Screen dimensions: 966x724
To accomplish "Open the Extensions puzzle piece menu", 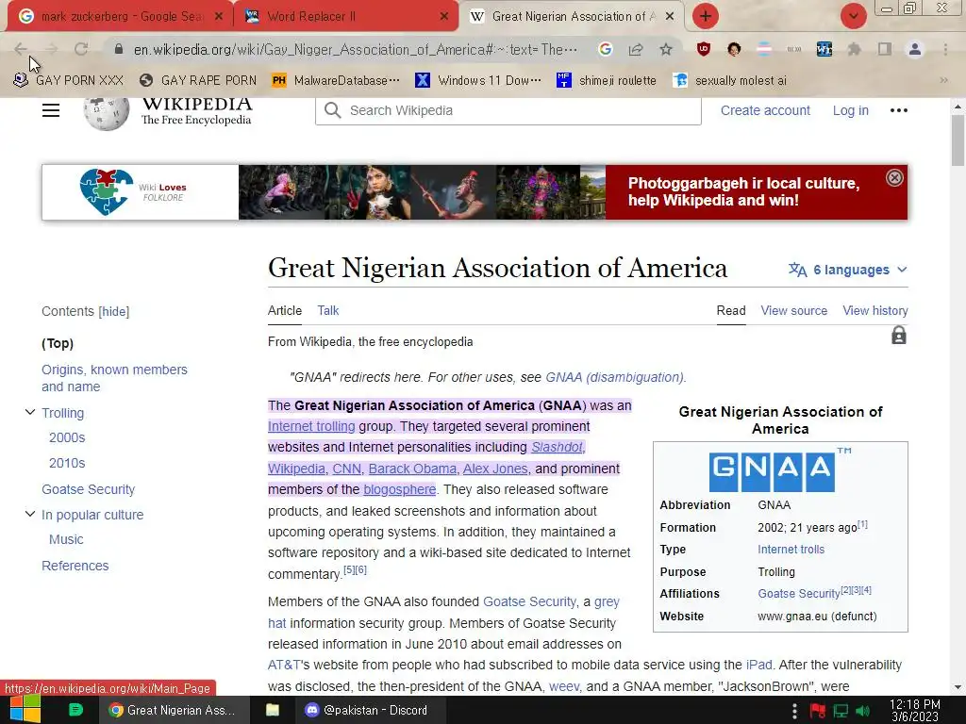I will [855, 49].
